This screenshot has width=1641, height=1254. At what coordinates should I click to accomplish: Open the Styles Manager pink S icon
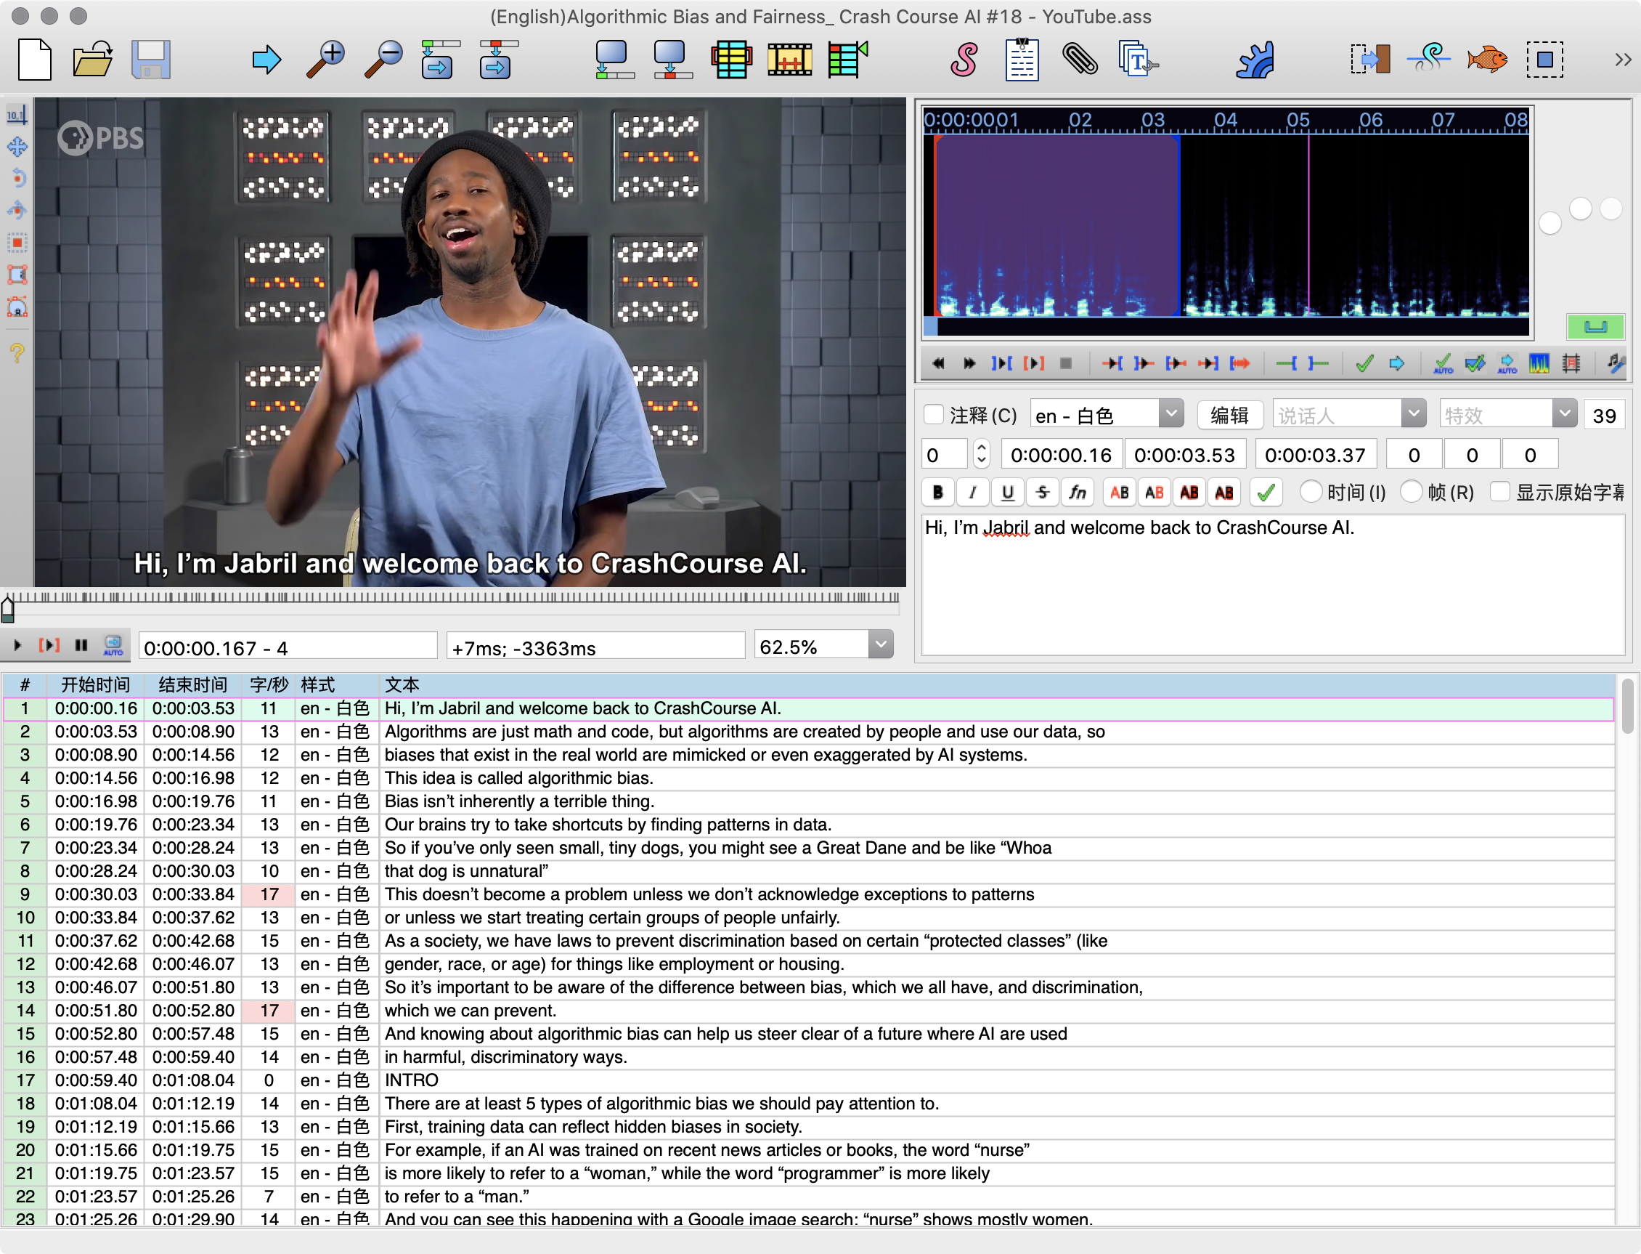(964, 60)
